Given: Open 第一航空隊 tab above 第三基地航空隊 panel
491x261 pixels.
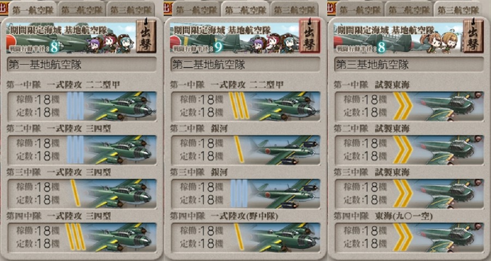Looking at the screenshot, I should [x=360, y=10].
